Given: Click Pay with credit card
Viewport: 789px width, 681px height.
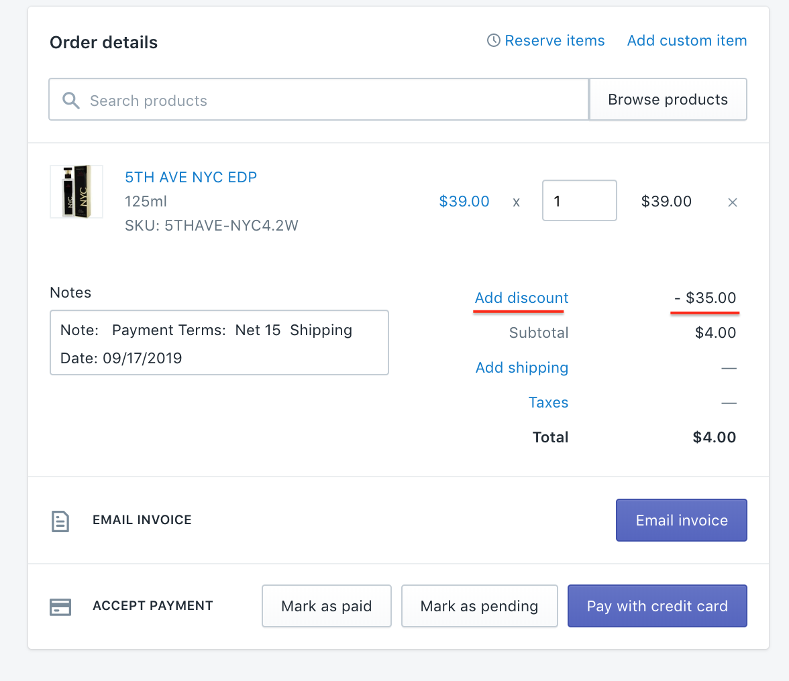Looking at the screenshot, I should tap(657, 606).
